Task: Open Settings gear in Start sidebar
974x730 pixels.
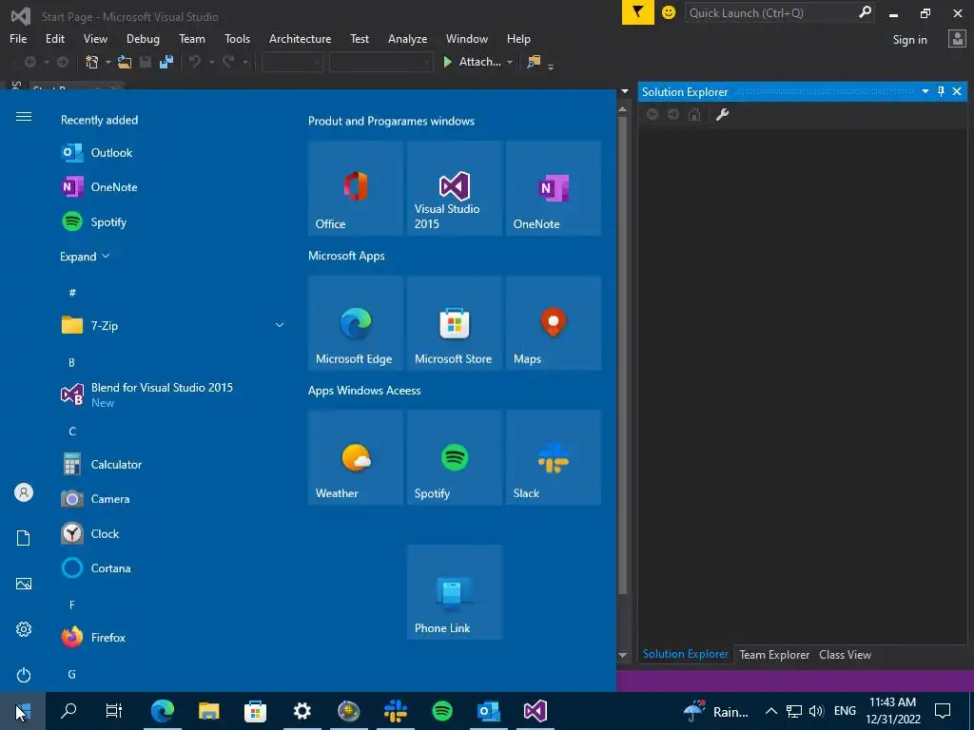Action: click(24, 629)
